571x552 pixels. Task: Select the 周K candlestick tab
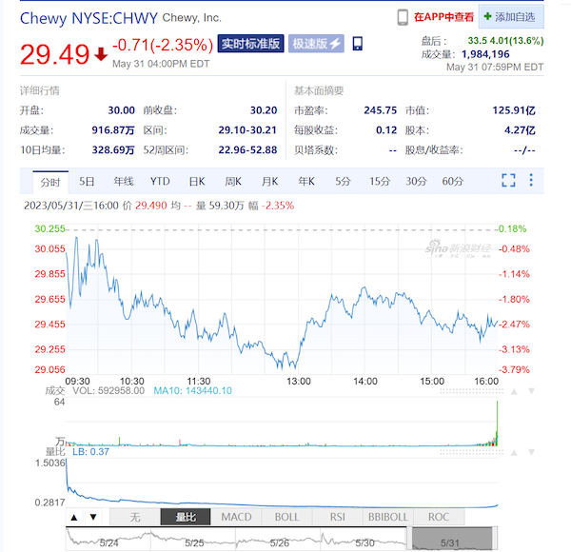[233, 182]
